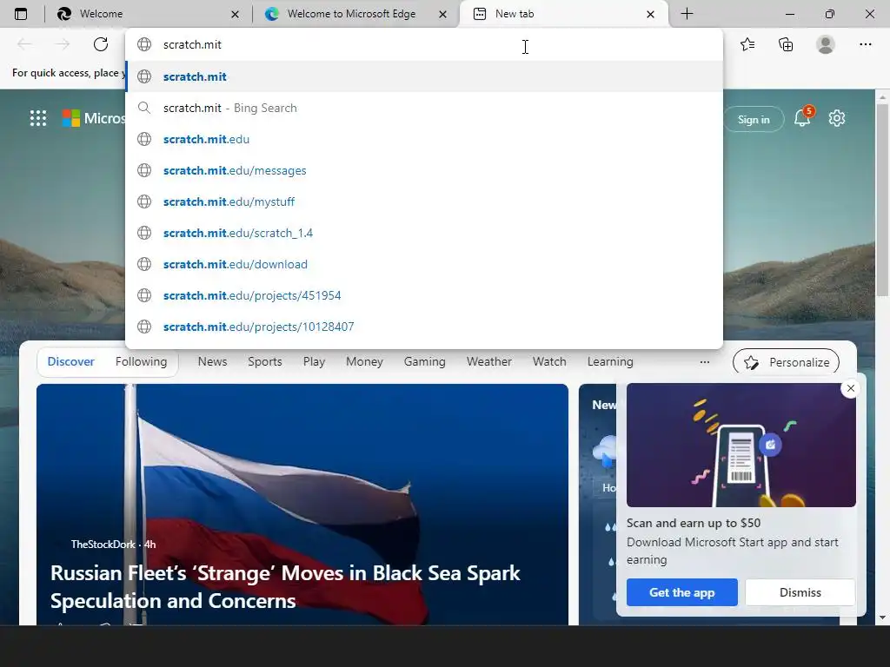
Task: Open the Microsoft app launcher grid icon
Action: pyautogui.click(x=38, y=118)
